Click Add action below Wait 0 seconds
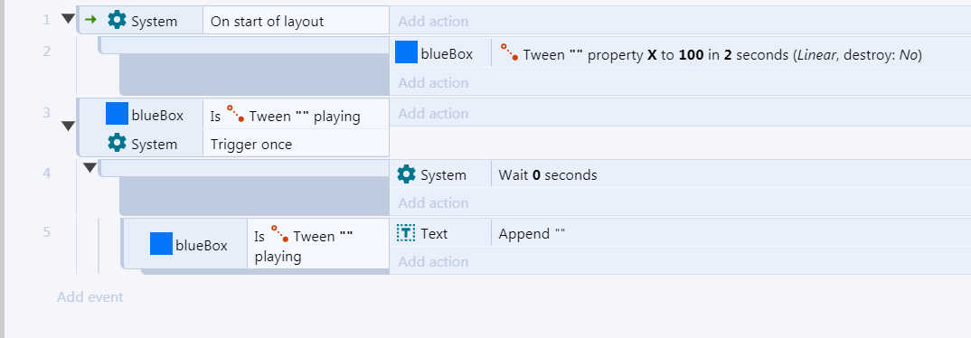The height and width of the screenshot is (338, 971). click(x=433, y=202)
